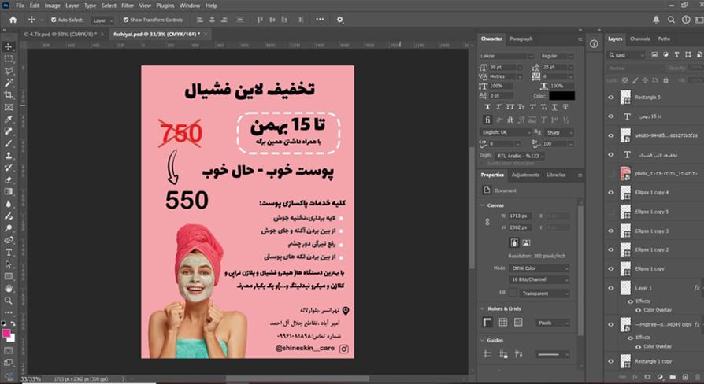Screen dimensions: 704x384
Task: Open the 39 pt font size dropdown
Action: [x=520, y=68]
